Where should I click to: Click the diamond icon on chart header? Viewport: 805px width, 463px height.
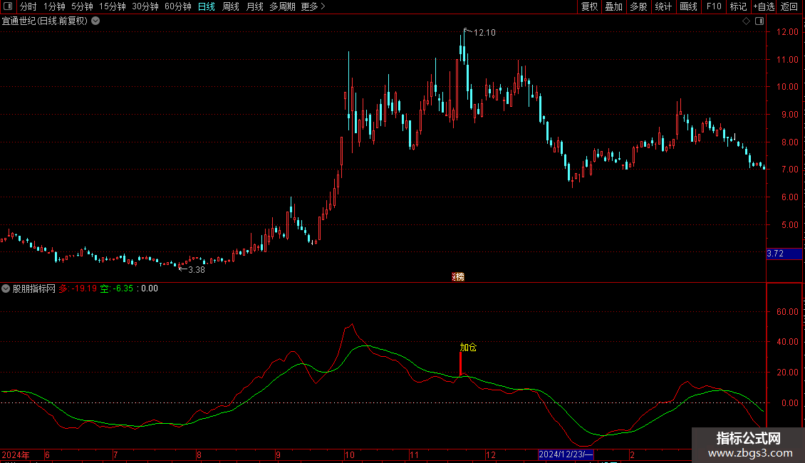point(746,21)
